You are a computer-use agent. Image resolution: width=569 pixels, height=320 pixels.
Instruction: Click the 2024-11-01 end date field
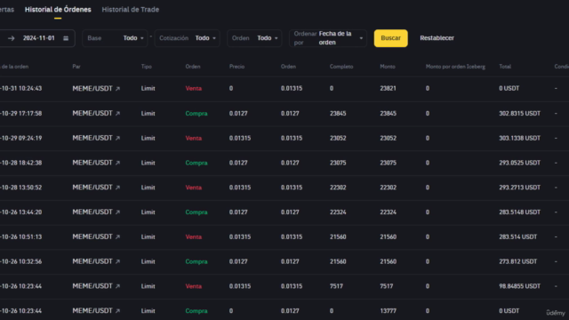tap(39, 38)
